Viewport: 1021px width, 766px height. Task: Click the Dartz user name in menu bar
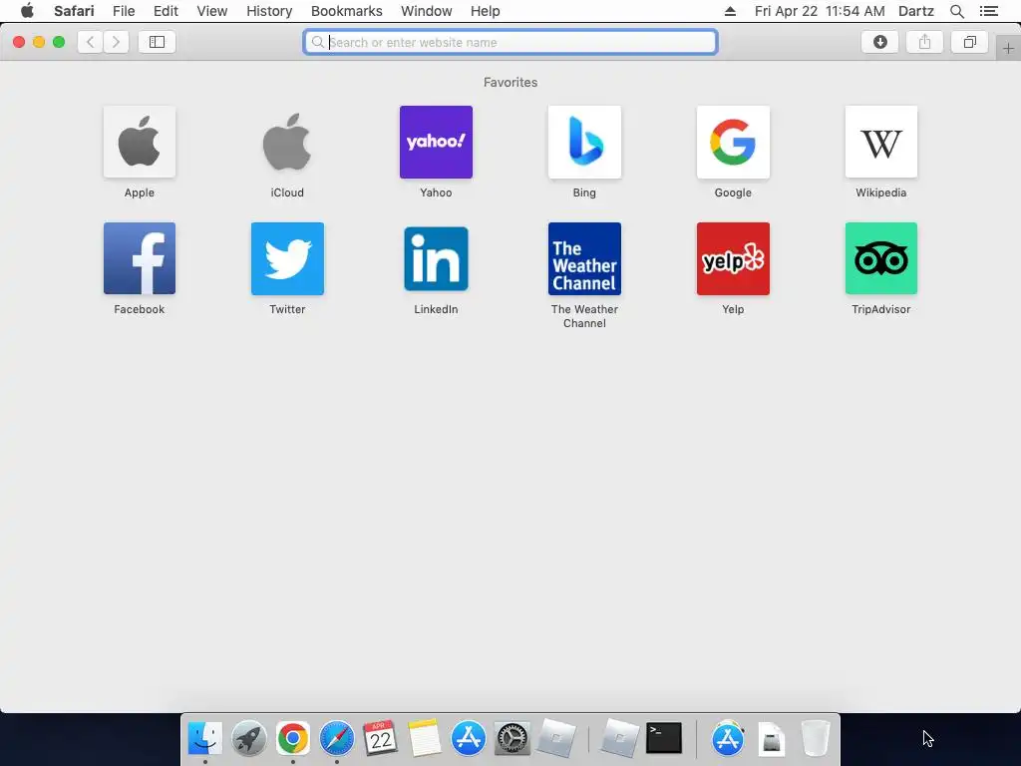(x=916, y=11)
